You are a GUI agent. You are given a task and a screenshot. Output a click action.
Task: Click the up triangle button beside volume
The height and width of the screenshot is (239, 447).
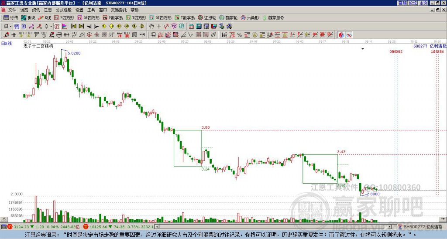point(3,219)
